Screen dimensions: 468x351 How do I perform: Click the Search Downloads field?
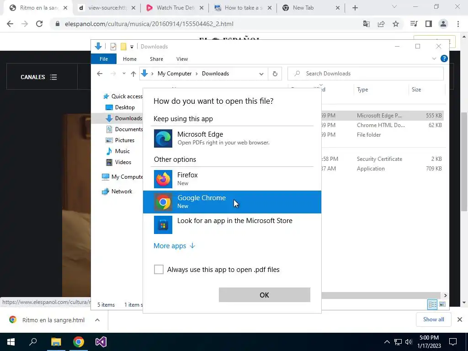pyautogui.click(x=365, y=74)
